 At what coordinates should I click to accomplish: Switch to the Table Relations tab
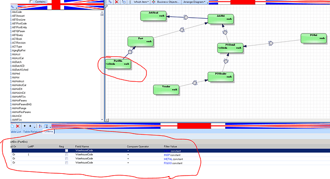coord(32,132)
